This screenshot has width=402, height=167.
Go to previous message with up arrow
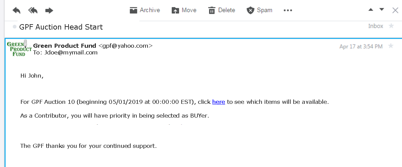[371, 10]
